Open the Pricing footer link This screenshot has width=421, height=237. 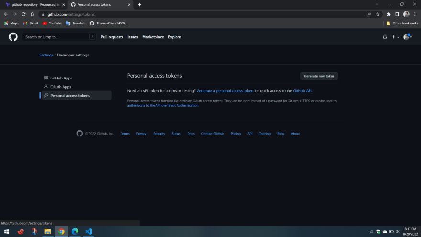pyautogui.click(x=235, y=134)
